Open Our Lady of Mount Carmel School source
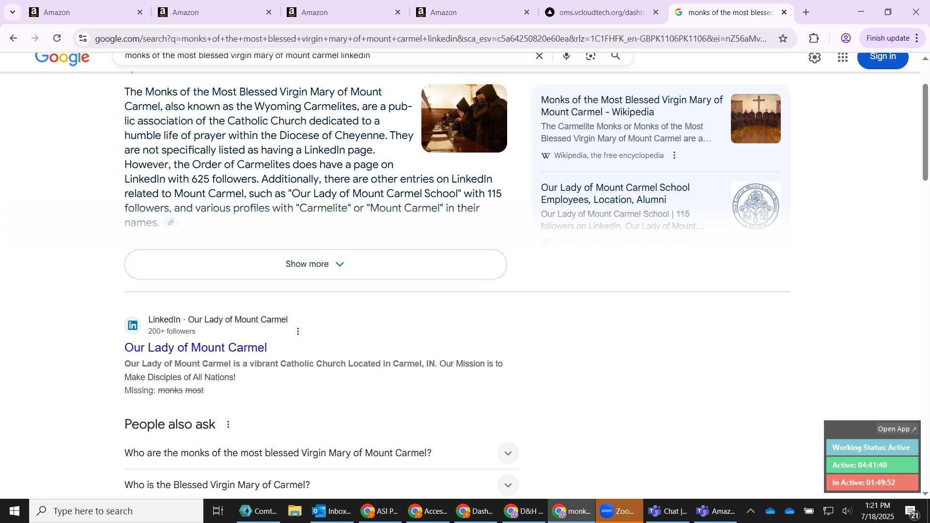This screenshot has height=523, width=930. pyautogui.click(x=615, y=193)
